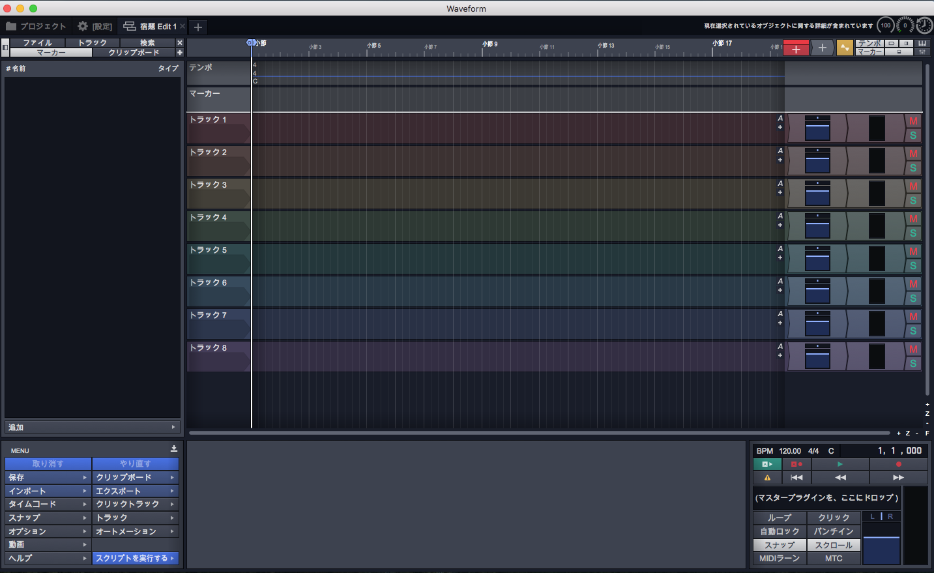The image size is (934, 573).
Task: Click the plus icon beside クリップボード tab
Action: pyautogui.click(x=180, y=52)
